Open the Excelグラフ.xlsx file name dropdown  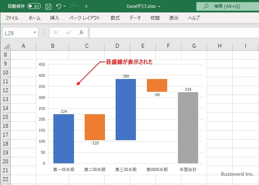159,7
